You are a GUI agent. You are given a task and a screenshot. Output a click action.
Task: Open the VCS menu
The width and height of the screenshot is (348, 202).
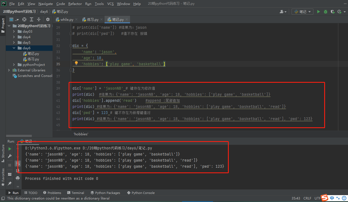point(110,4)
